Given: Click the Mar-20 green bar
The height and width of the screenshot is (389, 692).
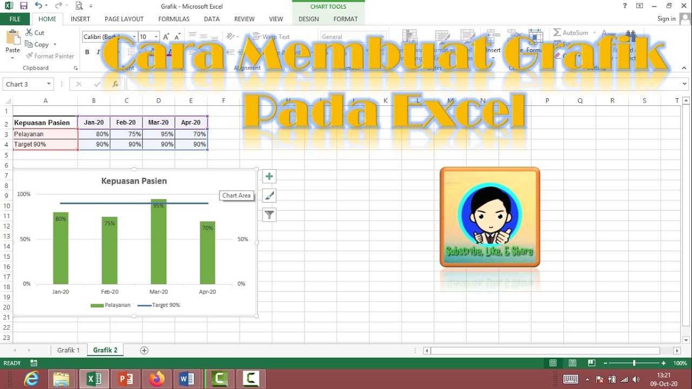Looking at the screenshot, I should [158, 242].
